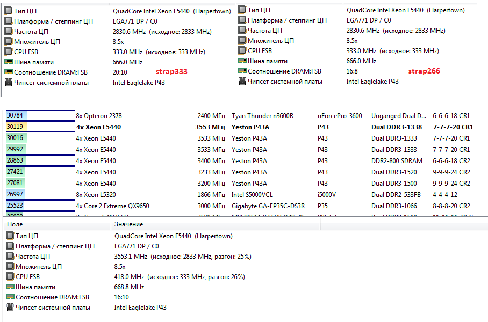This screenshot has height=322, width=488.
Task: Click the nForcePro-3600 chipset cell
Action: point(340,116)
